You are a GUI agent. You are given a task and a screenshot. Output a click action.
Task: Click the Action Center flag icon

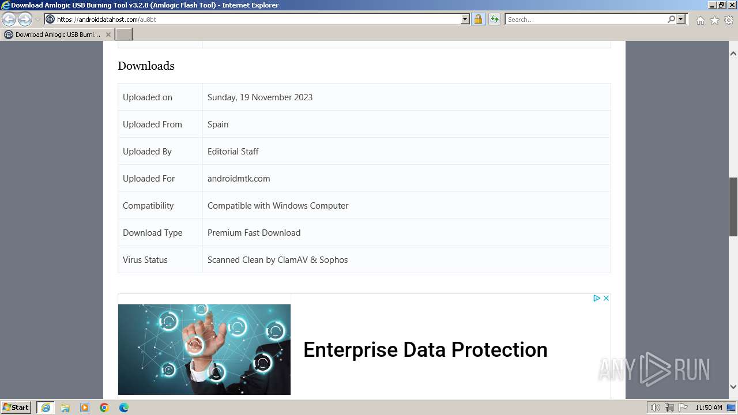(x=683, y=408)
